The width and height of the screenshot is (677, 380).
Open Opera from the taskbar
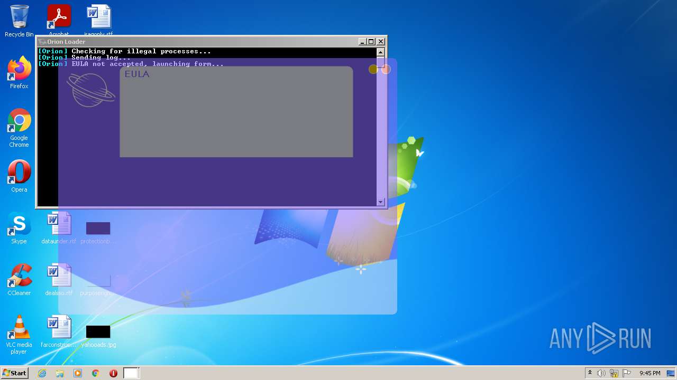coord(113,373)
